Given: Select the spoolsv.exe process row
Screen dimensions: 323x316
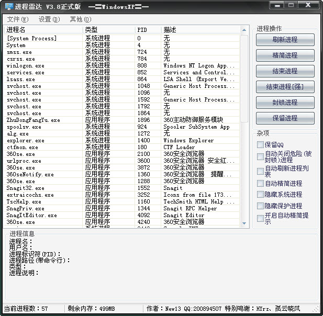Looking at the screenshot, I should [122, 127].
